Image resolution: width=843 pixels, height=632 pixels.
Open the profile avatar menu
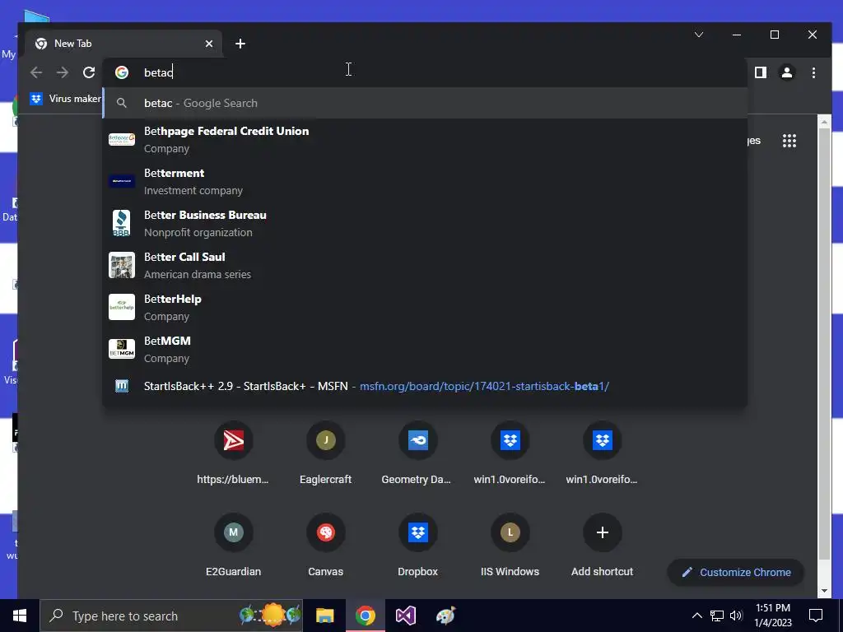pyautogui.click(x=787, y=72)
